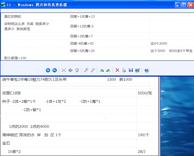Open image for editing
Viewport: 194px width, 156px height.
[137, 70]
